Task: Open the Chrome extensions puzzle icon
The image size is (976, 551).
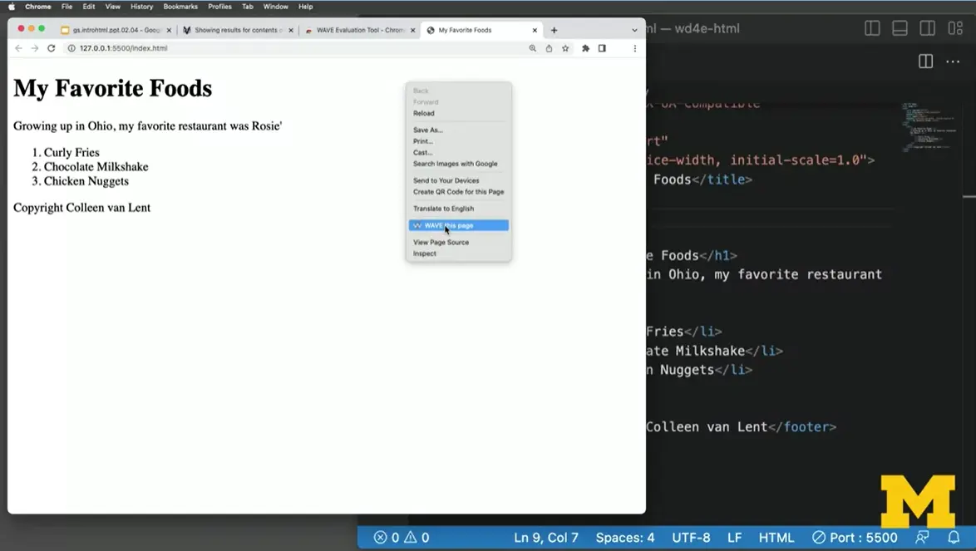Action: click(x=585, y=48)
